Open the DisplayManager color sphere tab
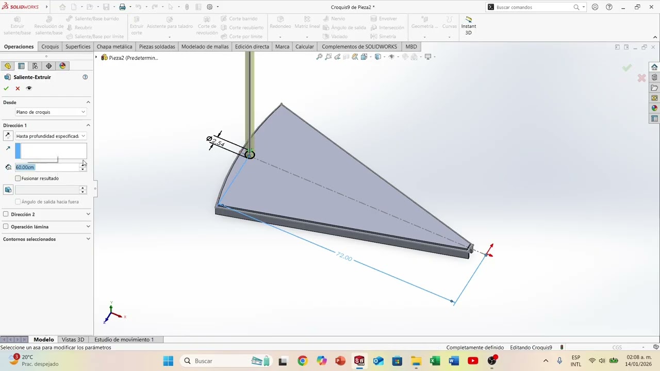Viewport: 660px width, 371px height. click(63, 66)
